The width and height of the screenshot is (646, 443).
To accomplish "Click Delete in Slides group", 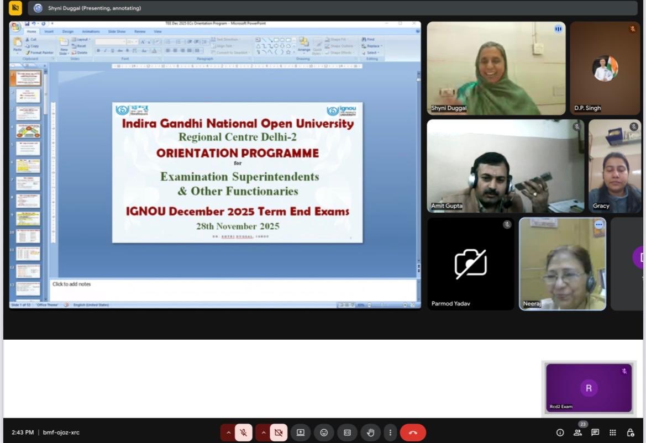I will click(80, 52).
